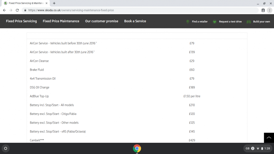Select 'AirCon Service - Vehicles built after 30th June 2016' row
274x154 pixels.
point(137,52)
